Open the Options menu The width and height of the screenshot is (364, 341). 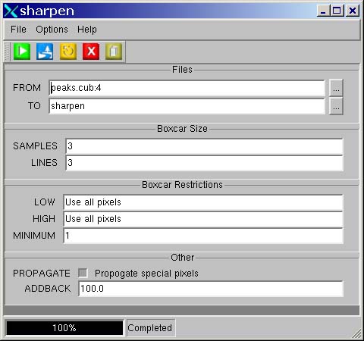coord(52,30)
